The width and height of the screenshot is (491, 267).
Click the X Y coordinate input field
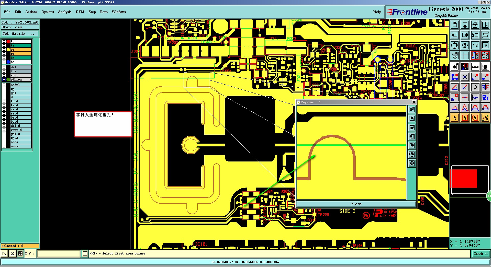(x=59, y=253)
